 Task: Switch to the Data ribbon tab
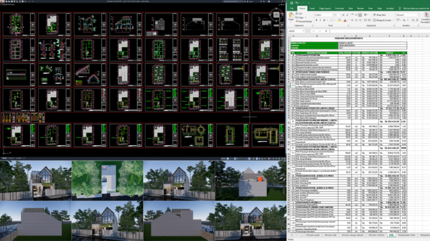(351, 9)
